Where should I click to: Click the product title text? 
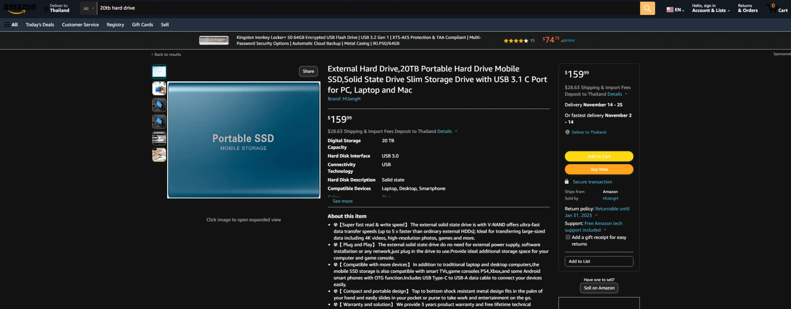click(x=437, y=79)
